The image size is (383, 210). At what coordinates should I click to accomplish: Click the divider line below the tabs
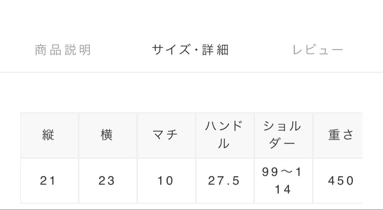pyautogui.click(x=191, y=71)
